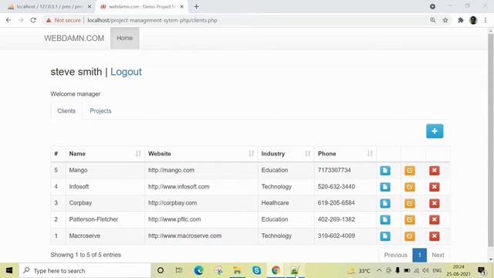Open Chrome profile avatar
The width and height of the screenshot is (494, 278).
coord(473,20)
